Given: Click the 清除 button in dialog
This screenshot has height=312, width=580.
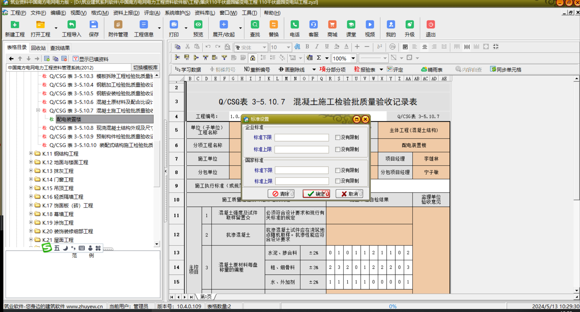Looking at the screenshot, I should tap(281, 194).
